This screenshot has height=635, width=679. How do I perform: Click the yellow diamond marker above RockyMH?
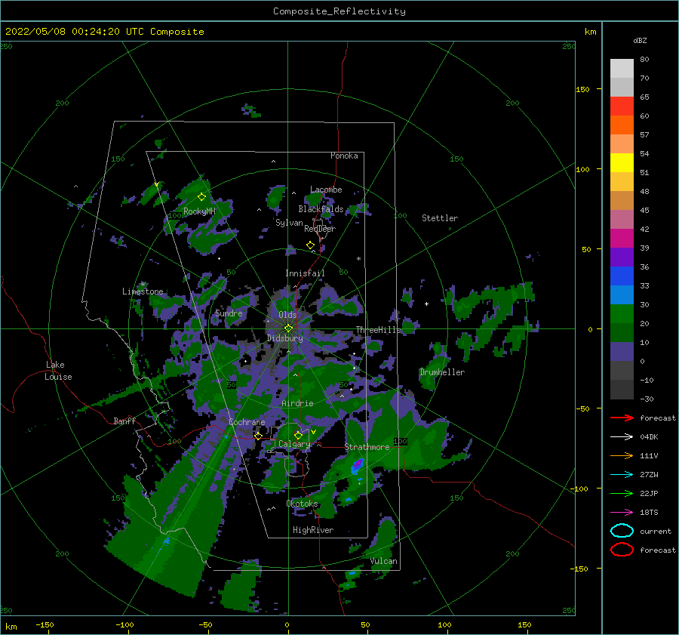201,197
